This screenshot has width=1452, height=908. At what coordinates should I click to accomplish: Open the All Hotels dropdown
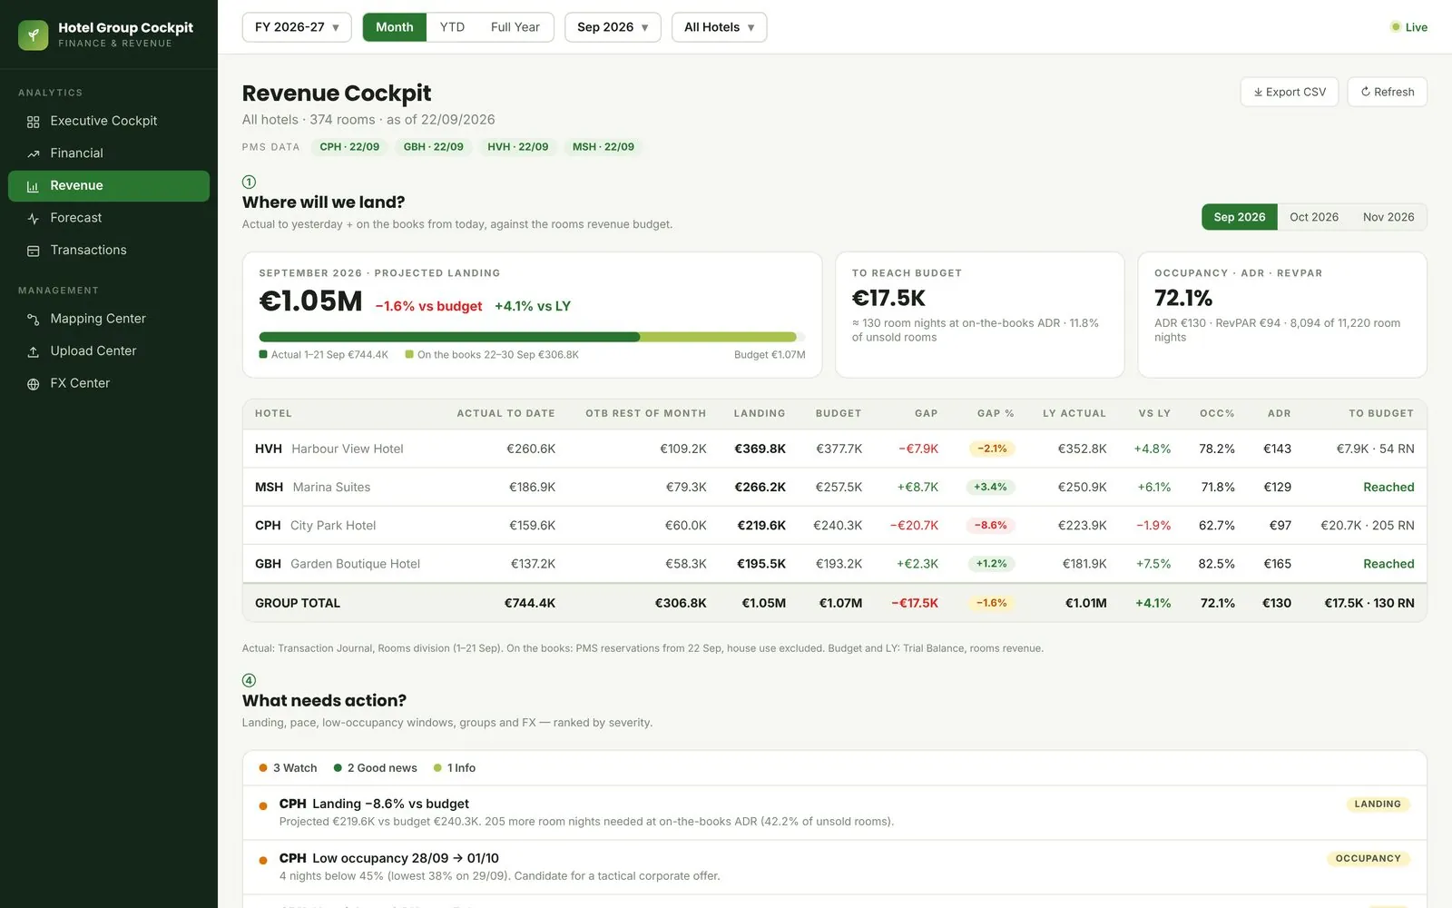pos(719,27)
